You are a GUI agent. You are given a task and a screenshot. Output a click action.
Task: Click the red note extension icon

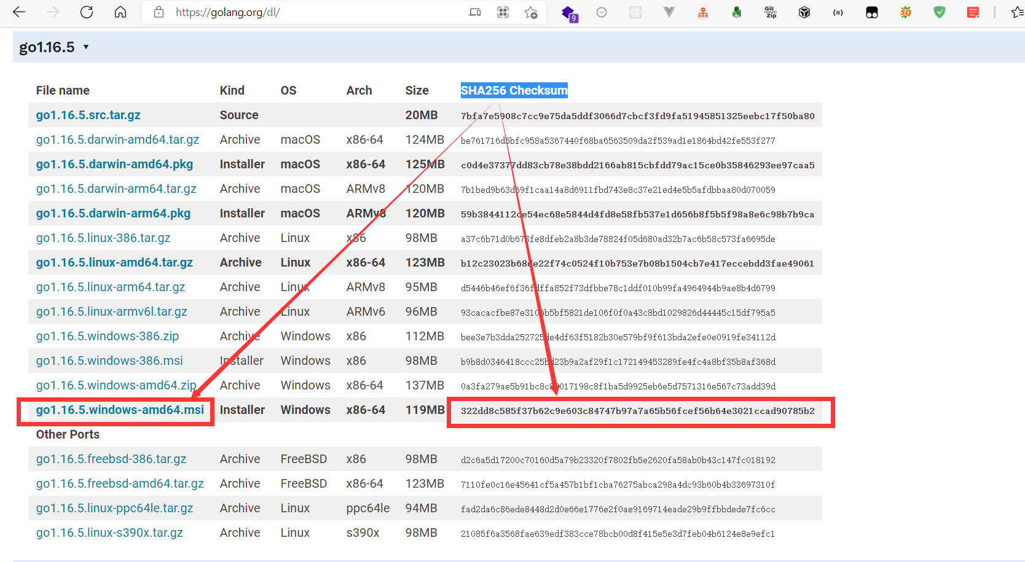click(973, 12)
